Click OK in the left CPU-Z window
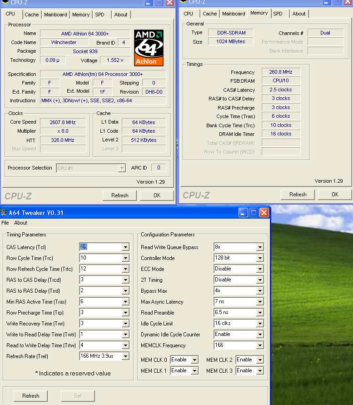Image resolution: width=353 pixels, height=405 pixels. point(157,195)
